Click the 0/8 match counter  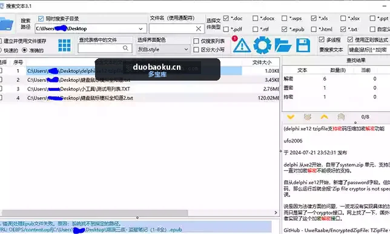tap(365, 117)
